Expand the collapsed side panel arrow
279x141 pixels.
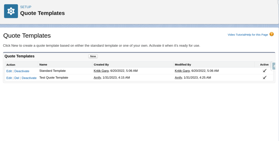tap(274, 66)
